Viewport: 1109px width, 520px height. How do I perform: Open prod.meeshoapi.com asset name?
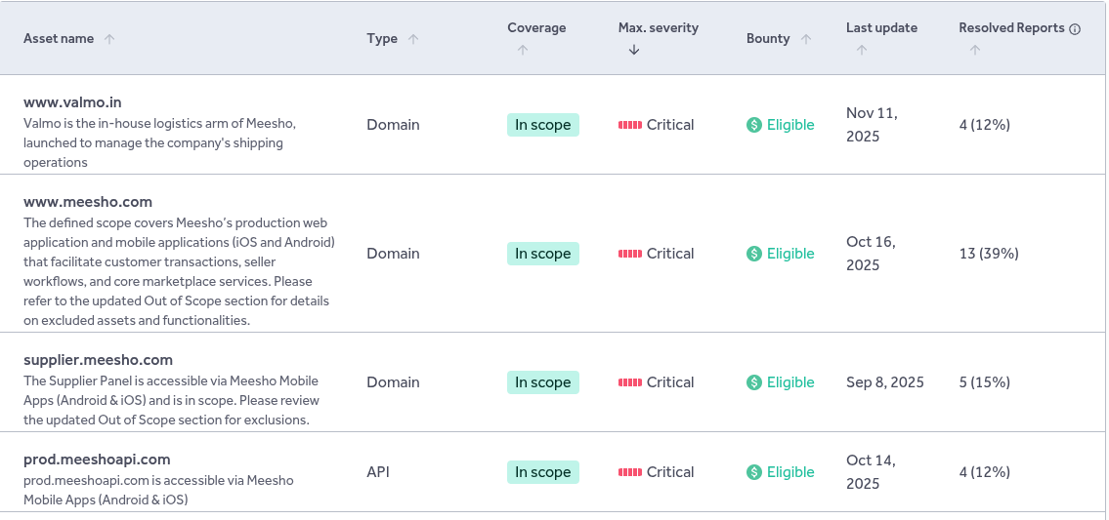coord(97,460)
